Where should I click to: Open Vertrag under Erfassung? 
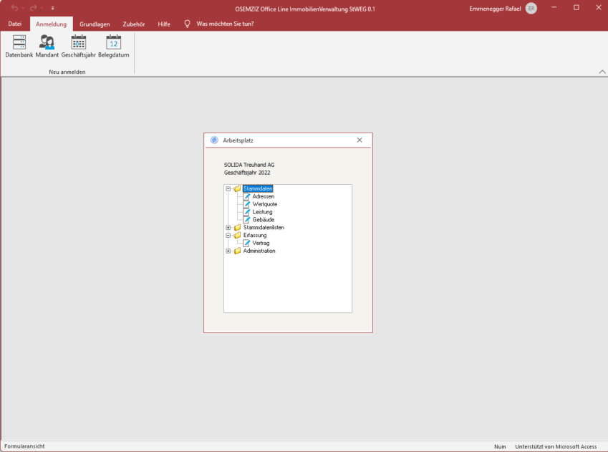[x=261, y=243]
